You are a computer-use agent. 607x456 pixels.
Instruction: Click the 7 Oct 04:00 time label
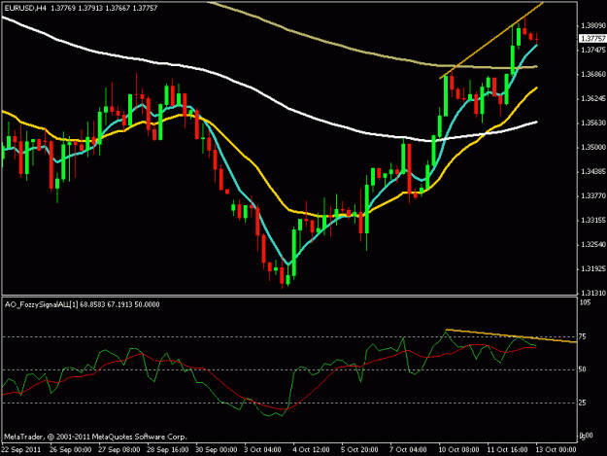(408, 449)
